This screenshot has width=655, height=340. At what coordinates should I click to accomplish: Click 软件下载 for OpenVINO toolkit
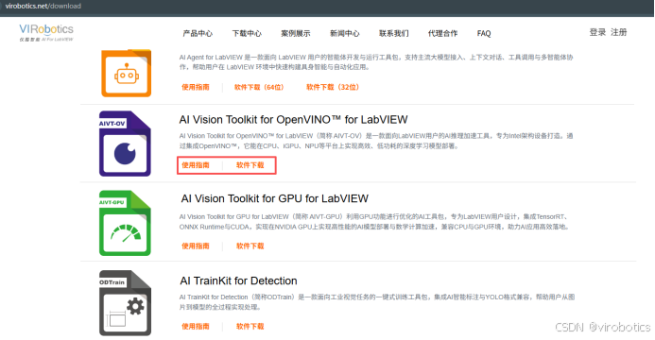250,165
